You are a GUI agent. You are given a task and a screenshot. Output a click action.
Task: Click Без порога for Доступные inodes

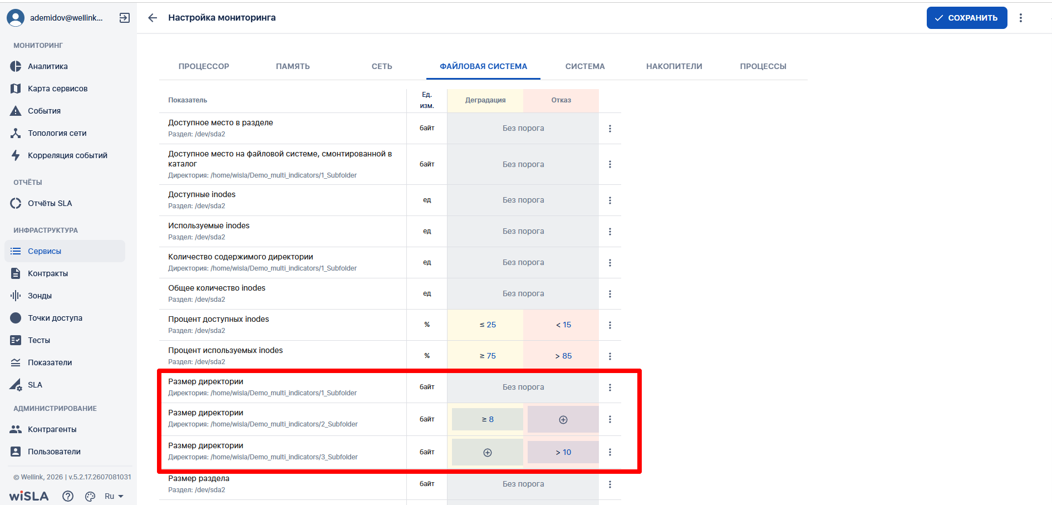(x=523, y=200)
